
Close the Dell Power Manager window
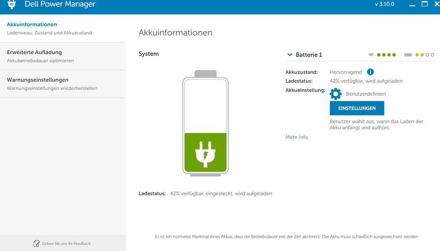pyautogui.click(x=437, y=4)
